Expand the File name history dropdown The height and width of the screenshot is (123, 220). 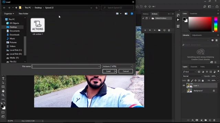coord(99,67)
